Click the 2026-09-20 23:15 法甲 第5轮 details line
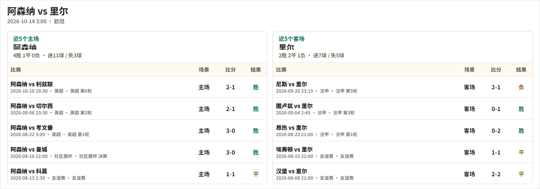This screenshot has width=540, height=189. 316,91
